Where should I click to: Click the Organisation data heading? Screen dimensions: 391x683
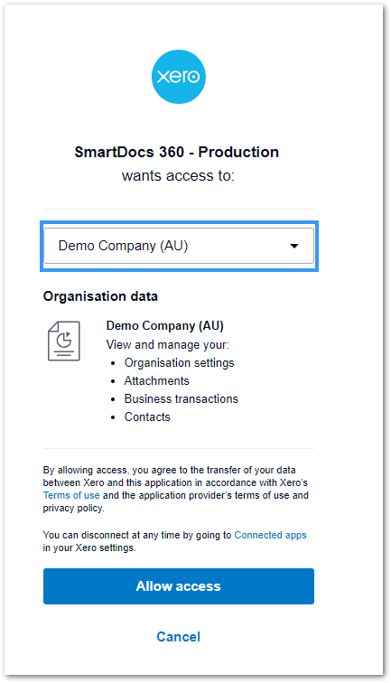point(100,296)
